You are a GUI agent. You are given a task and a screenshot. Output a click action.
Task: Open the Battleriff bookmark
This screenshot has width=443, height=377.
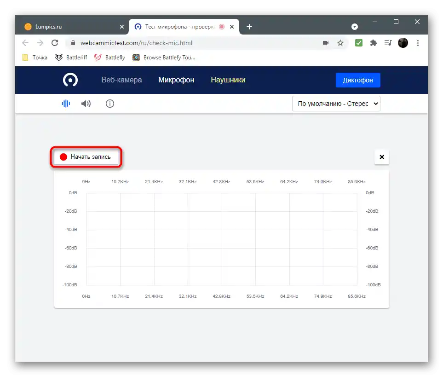[x=71, y=58]
